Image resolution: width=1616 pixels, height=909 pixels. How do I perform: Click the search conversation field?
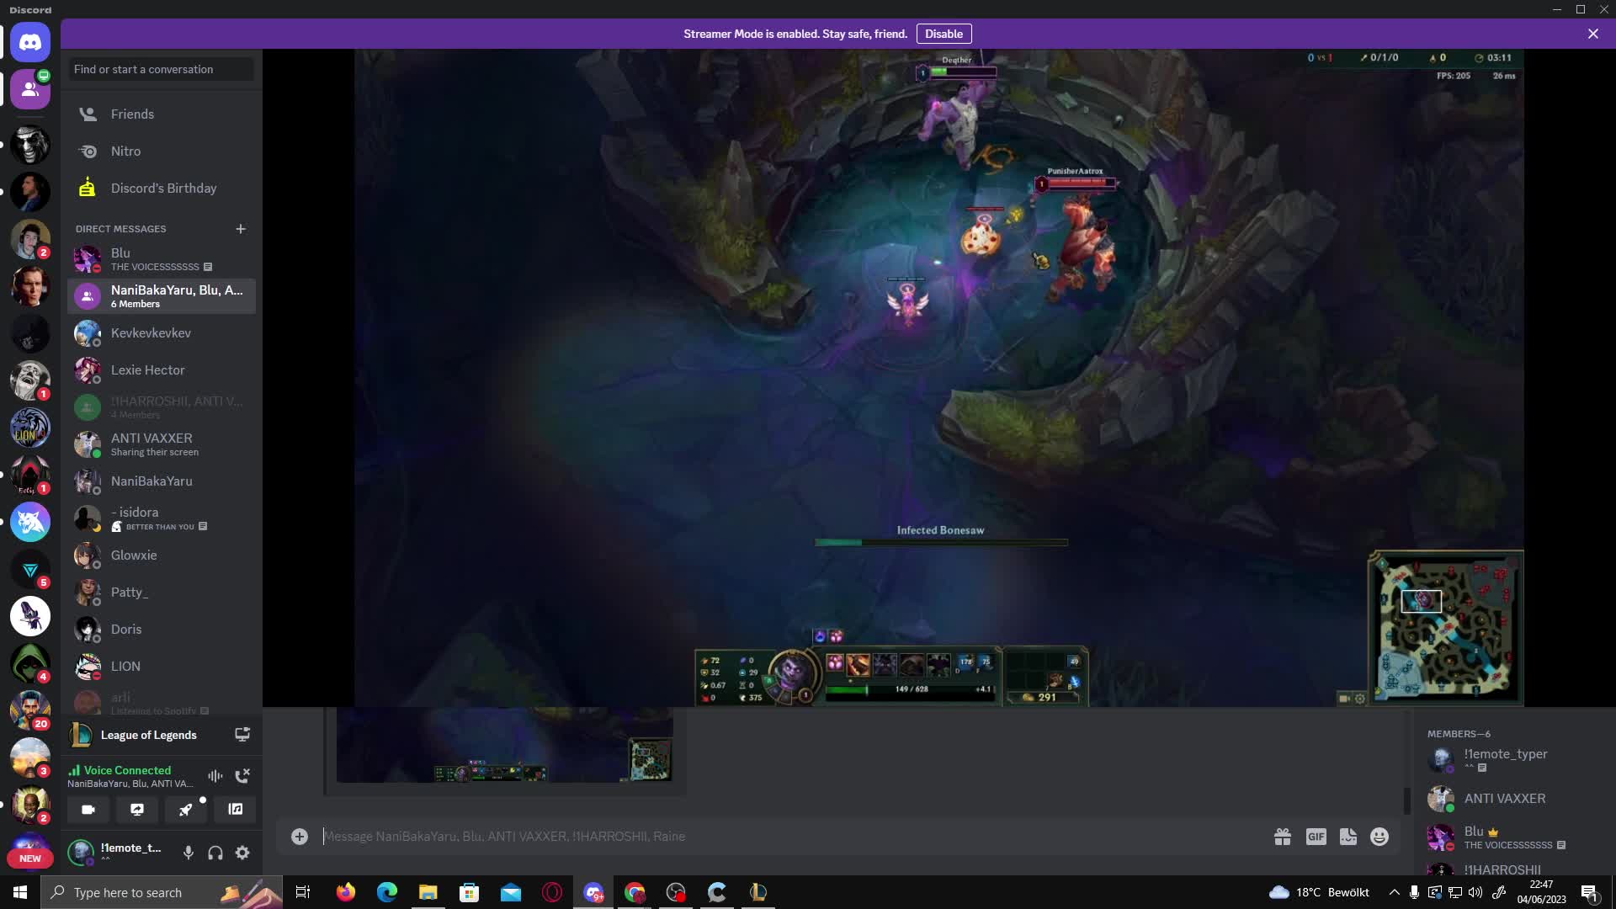(161, 69)
